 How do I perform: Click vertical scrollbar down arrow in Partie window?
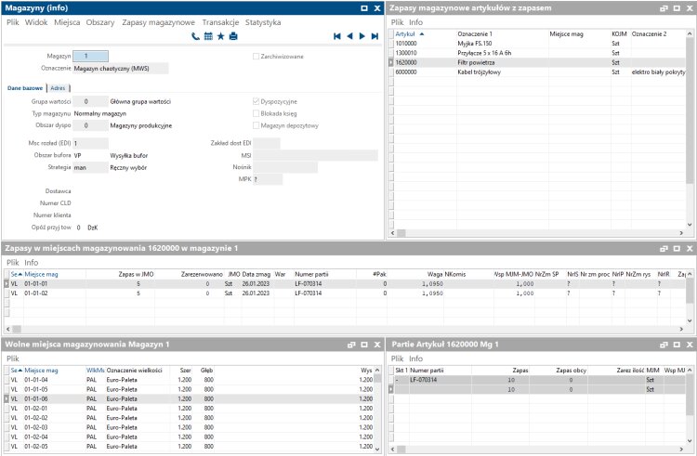pos(690,441)
